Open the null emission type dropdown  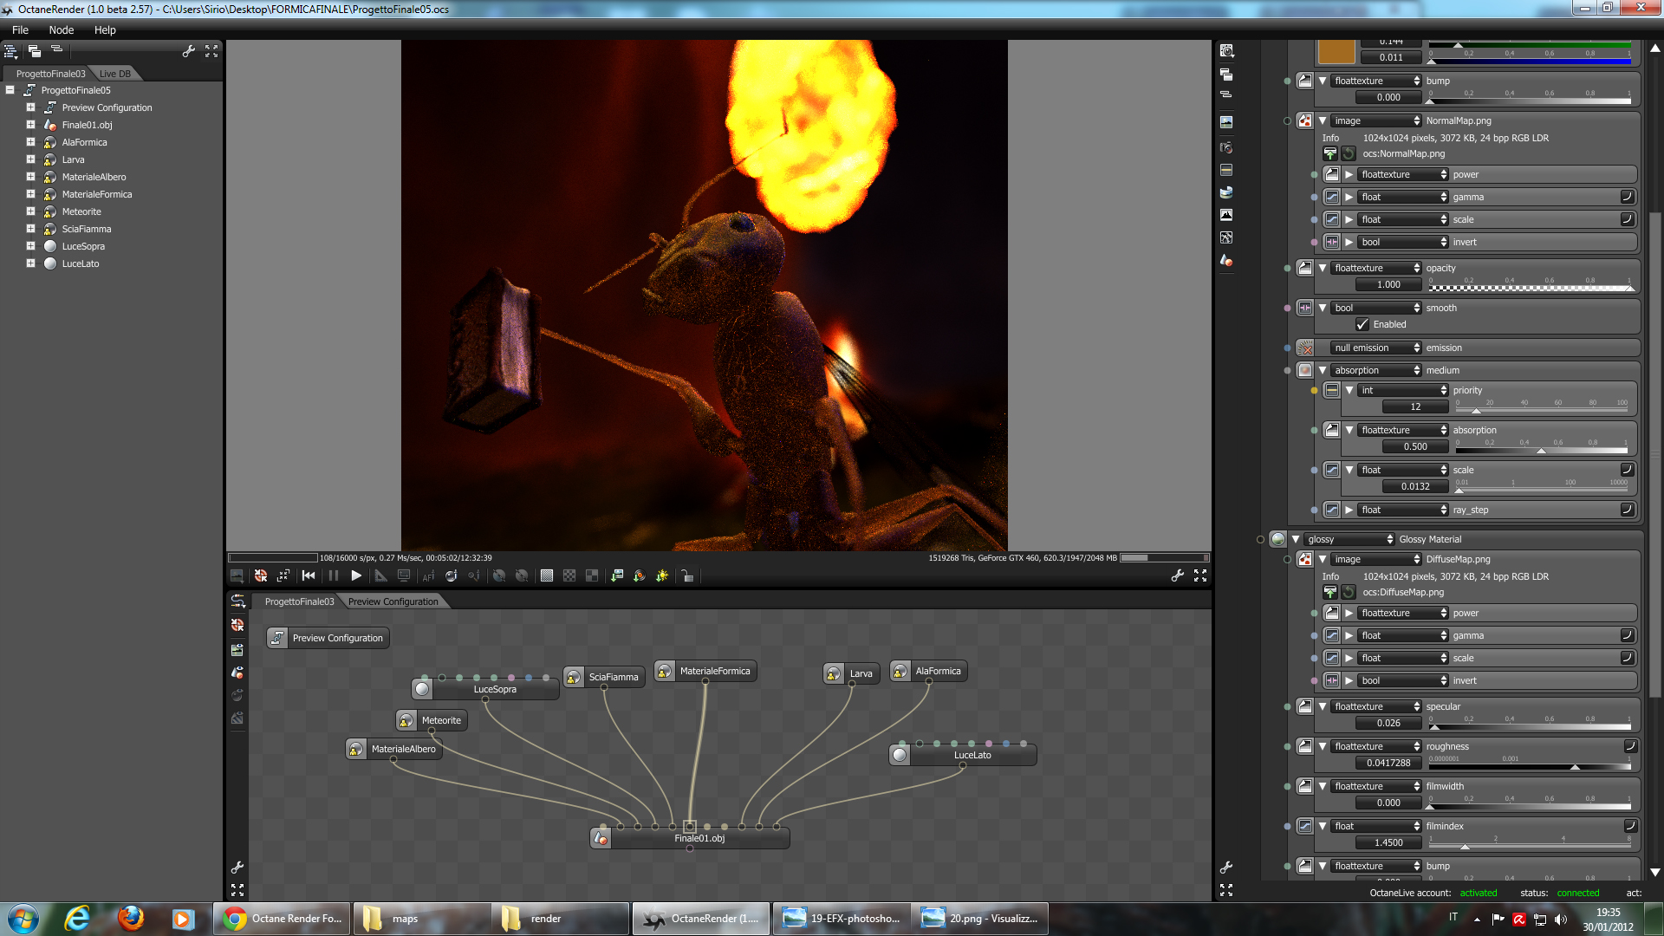pos(1377,348)
